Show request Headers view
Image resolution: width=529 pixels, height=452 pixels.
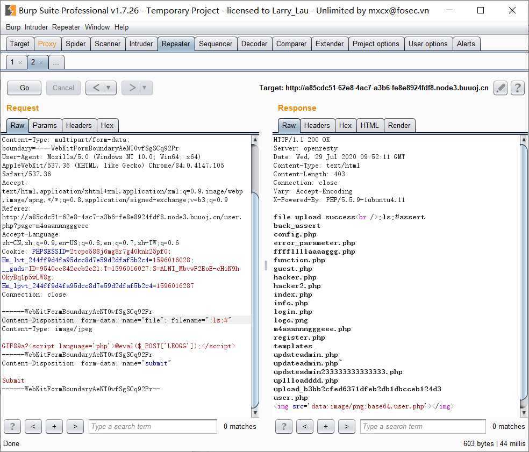(79, 125)
